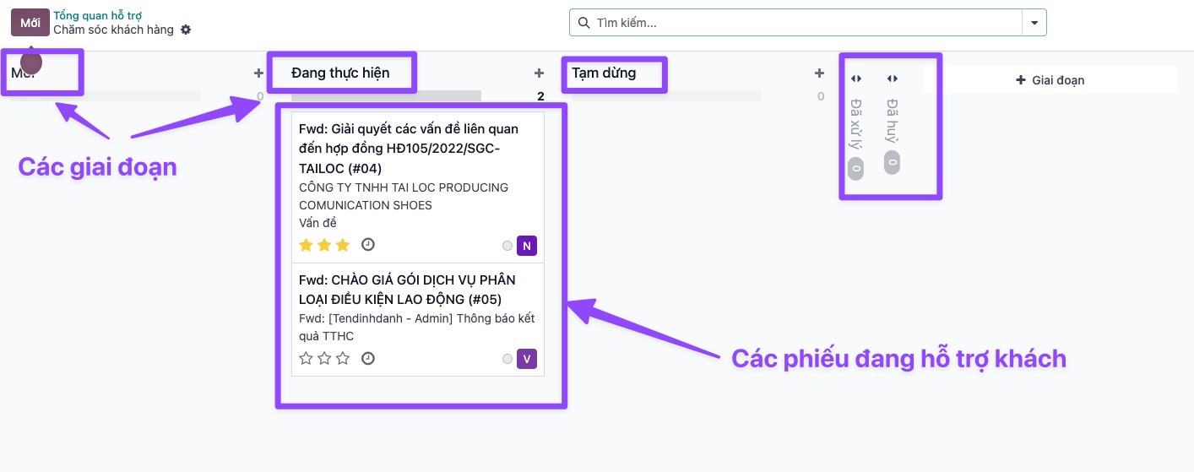Add a new stage with the Giai đoạn button
The width and height of the screenshot is (1194, 472).
click(1050, 80)
